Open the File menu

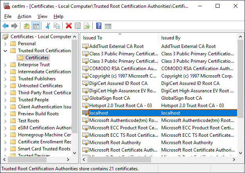pyautogui.click(x=8, y=16)
